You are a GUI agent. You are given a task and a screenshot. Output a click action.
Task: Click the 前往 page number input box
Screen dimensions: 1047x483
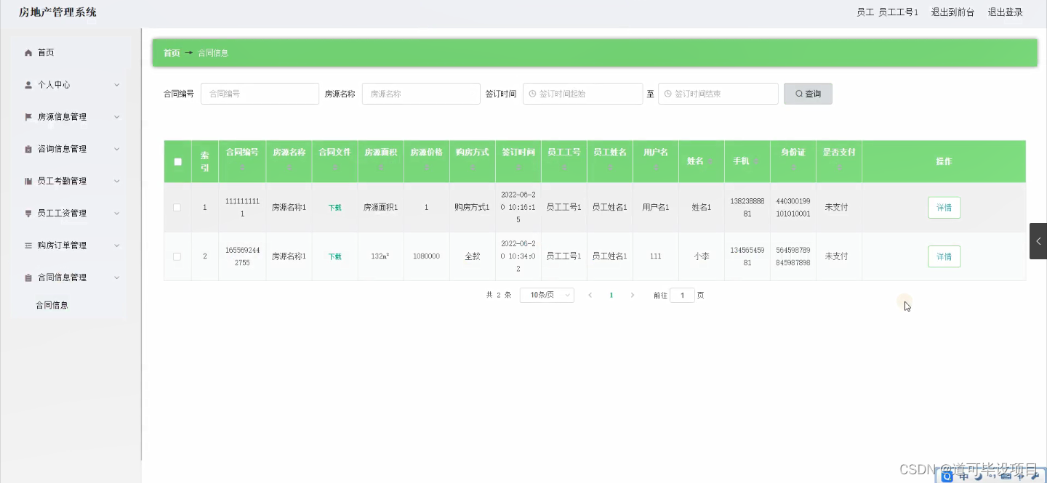681,295
